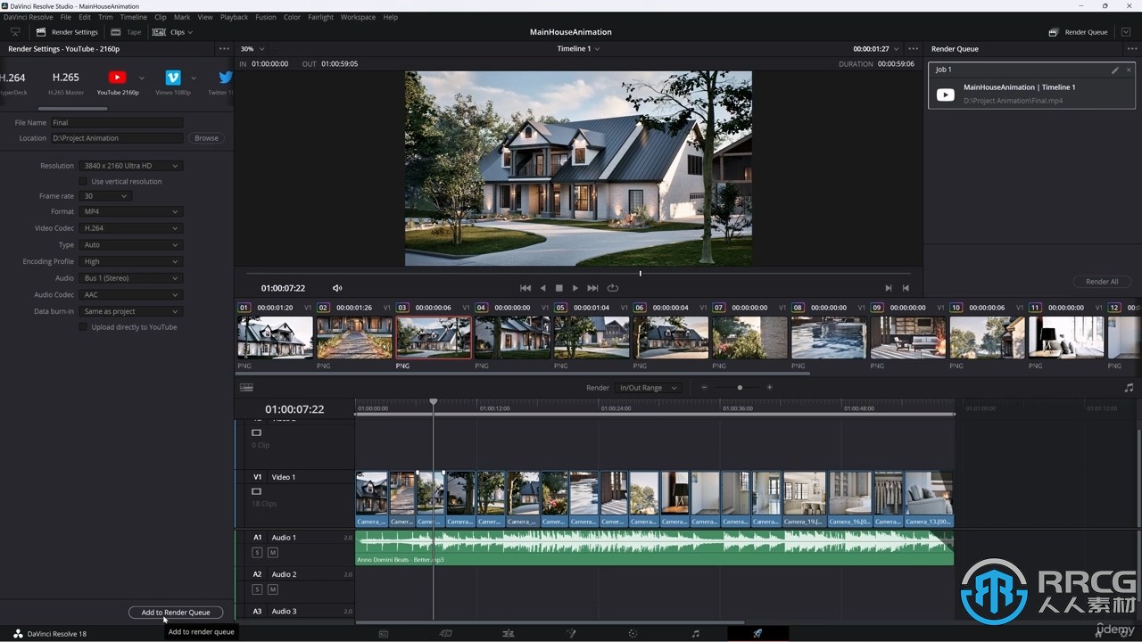Choose the H.265 Master preset

click(66, 82)
